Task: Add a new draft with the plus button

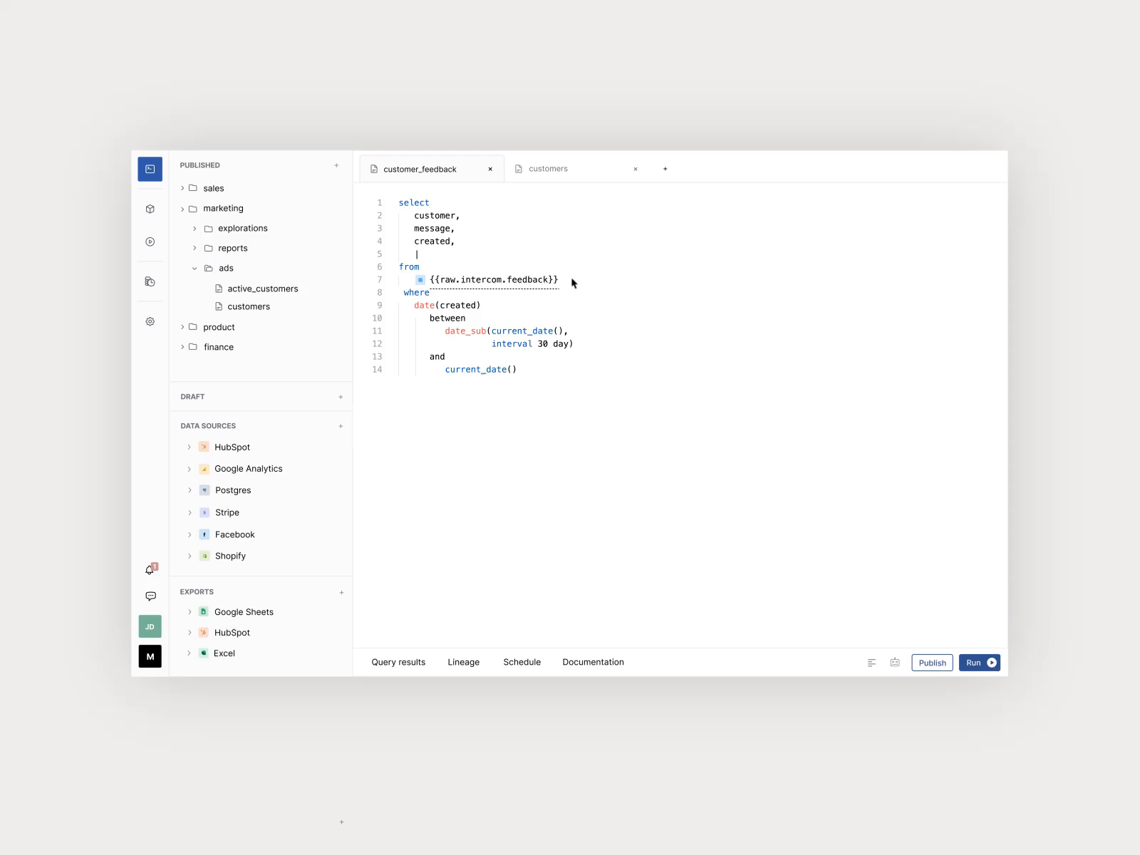Action: (341, 396)
